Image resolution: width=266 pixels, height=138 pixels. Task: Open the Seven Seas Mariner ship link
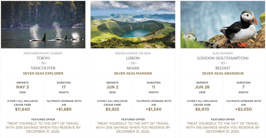pos(133,74)
